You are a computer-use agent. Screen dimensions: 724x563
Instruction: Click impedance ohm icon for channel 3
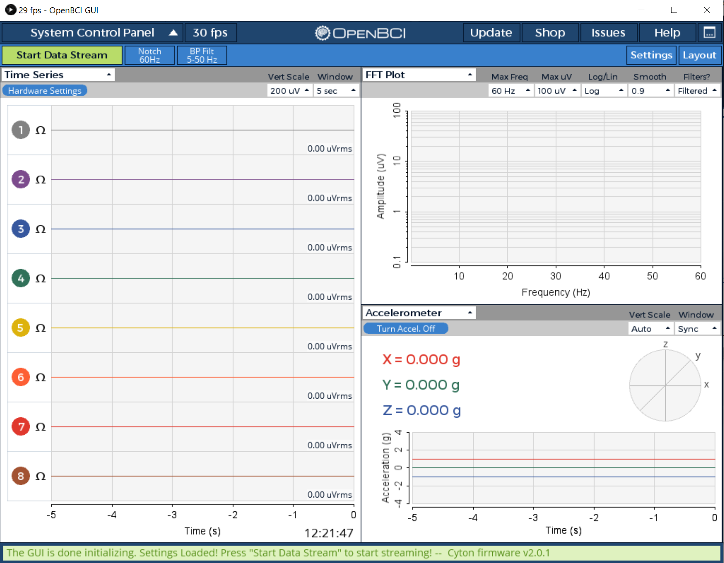point(40,229)
